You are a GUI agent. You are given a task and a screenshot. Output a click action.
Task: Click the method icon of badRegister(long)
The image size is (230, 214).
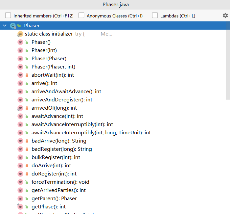(20, 149)
